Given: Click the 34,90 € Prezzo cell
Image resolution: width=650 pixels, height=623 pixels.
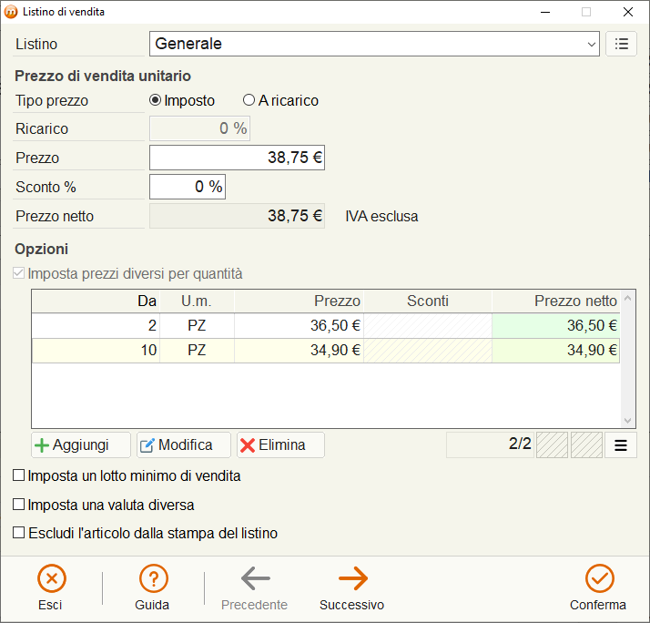Looking at the screenshot, I should point(299,351).
